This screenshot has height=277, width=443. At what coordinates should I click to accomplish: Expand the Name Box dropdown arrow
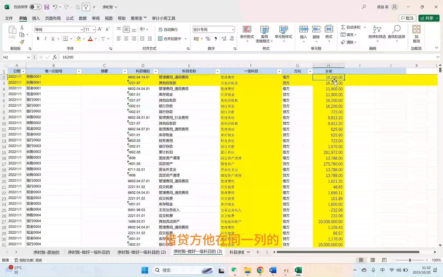tap(28, 57)
